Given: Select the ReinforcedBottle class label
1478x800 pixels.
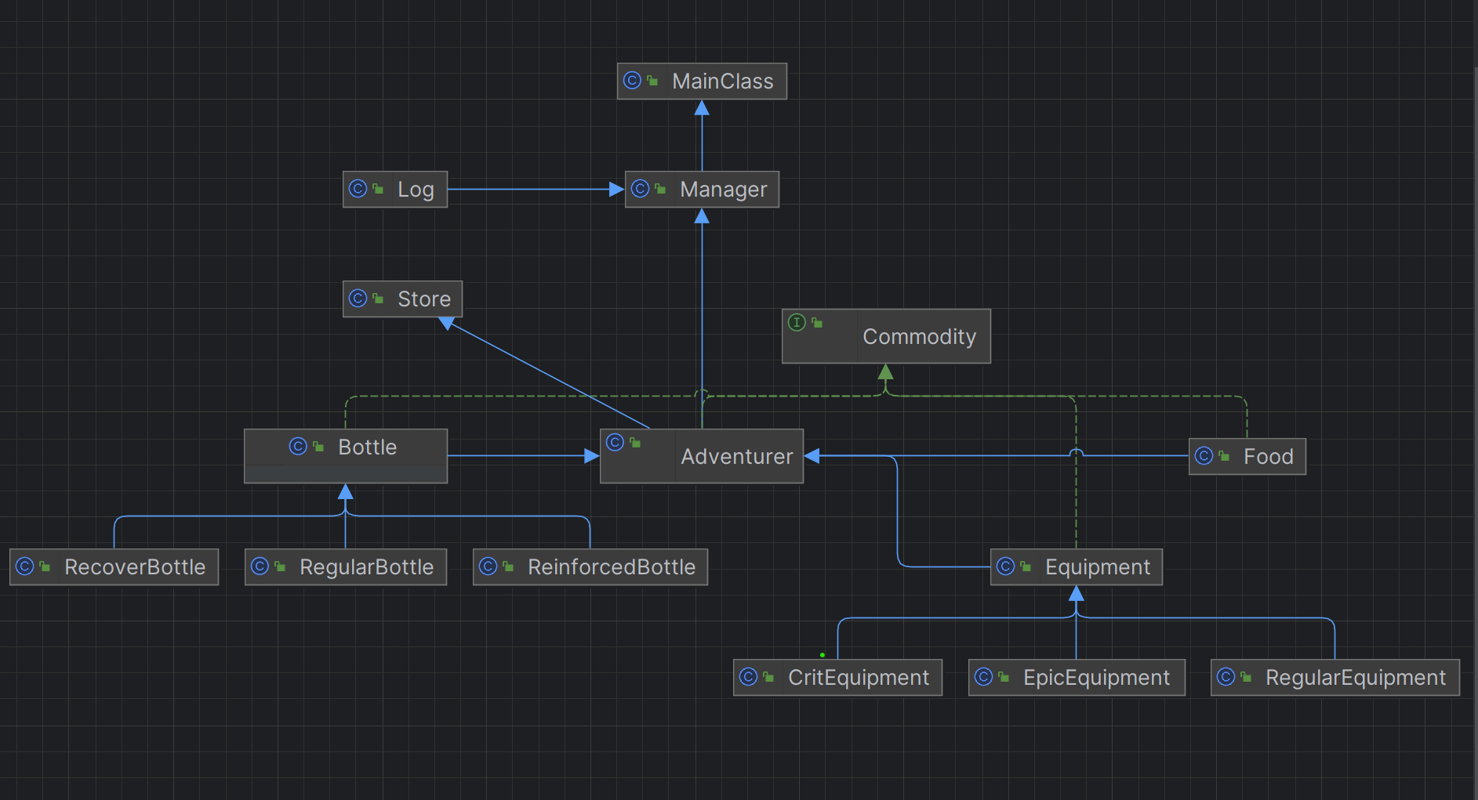Looking at the screenshot, I should click(611, 567).
